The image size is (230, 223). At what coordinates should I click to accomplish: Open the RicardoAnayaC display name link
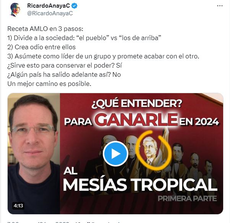49,6
